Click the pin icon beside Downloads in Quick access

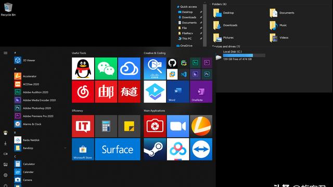[201, 17]
